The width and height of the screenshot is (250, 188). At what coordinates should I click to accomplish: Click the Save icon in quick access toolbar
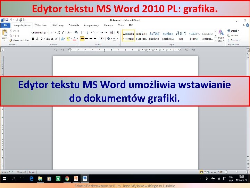pos(7,20)
